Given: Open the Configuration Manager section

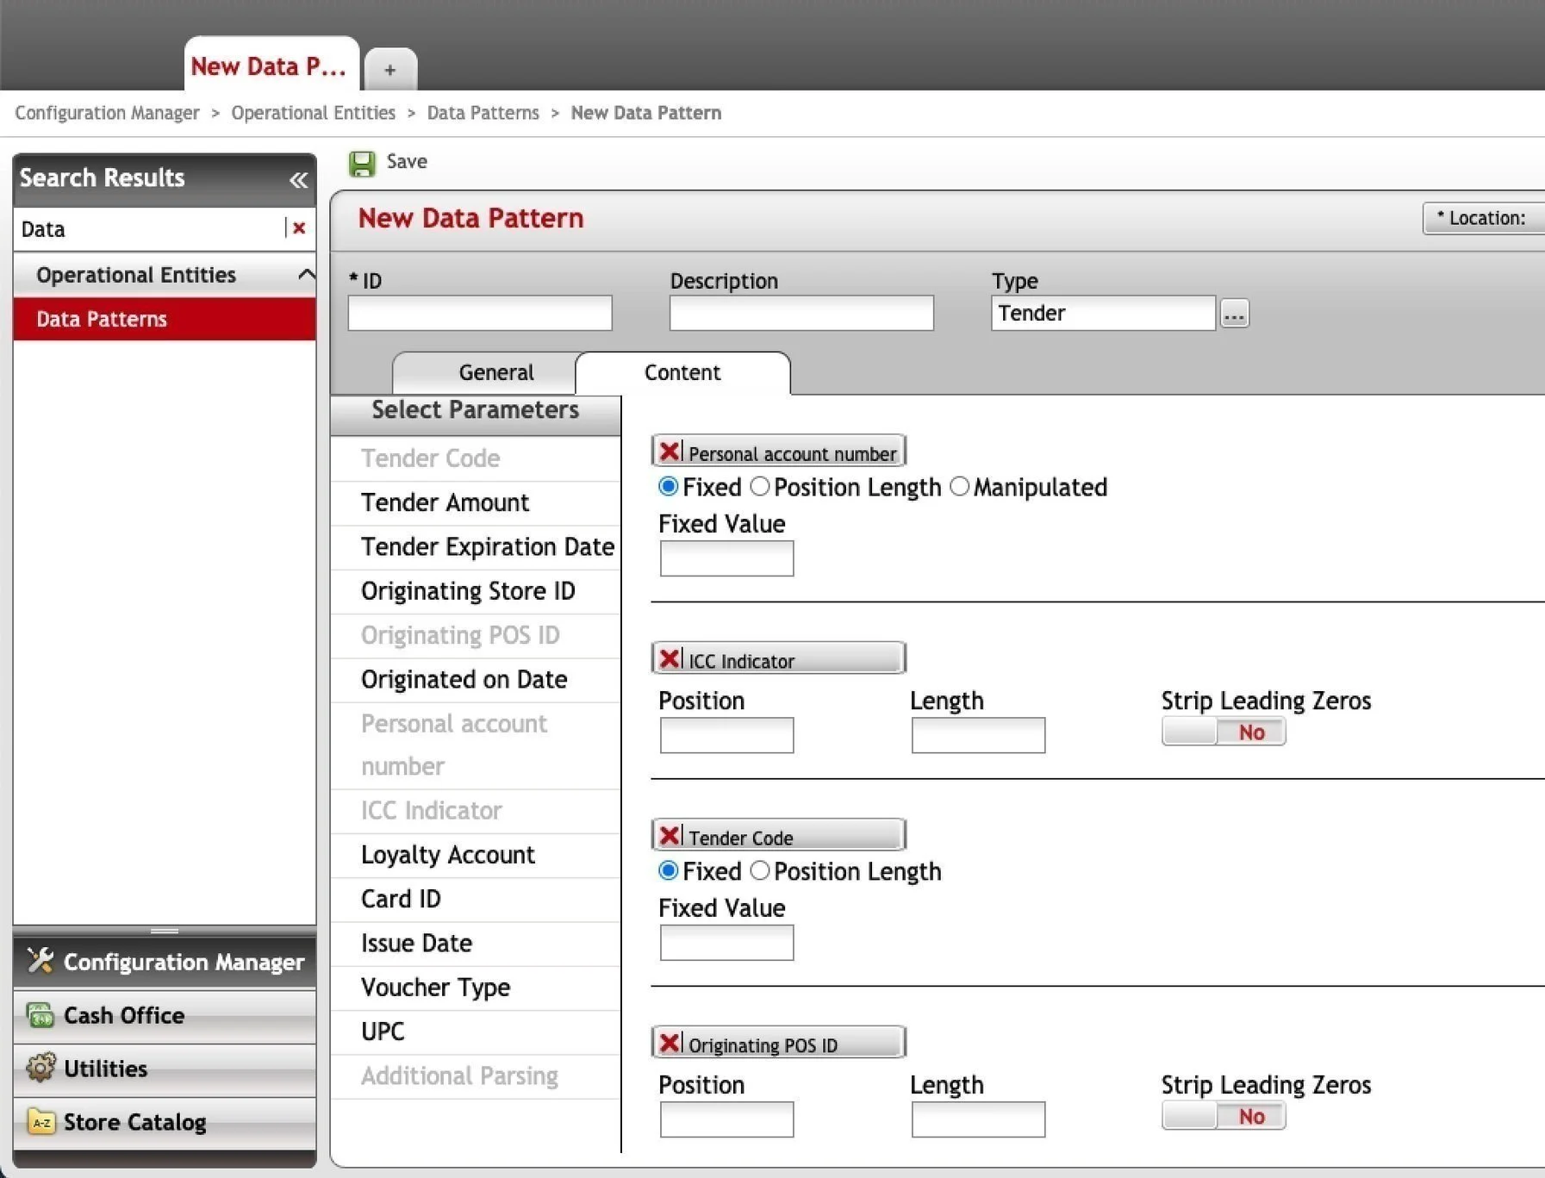Looking at the screenshot, I should 165,962.
